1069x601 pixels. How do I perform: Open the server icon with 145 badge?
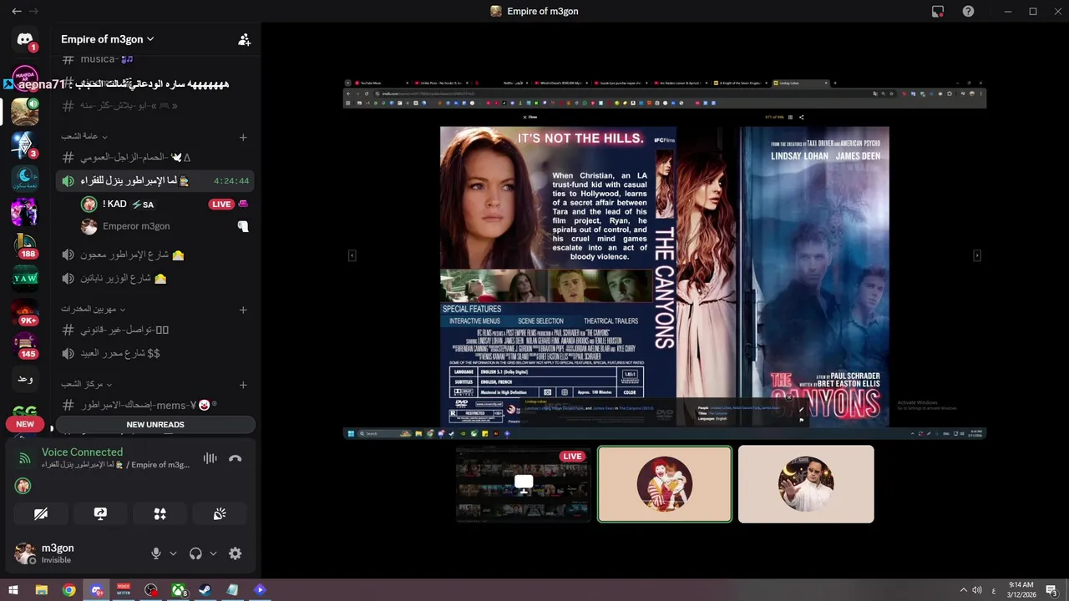(x=25, y=346)
